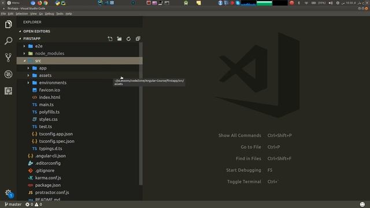Open the Explorer view in activity bar

coord(8,24)
